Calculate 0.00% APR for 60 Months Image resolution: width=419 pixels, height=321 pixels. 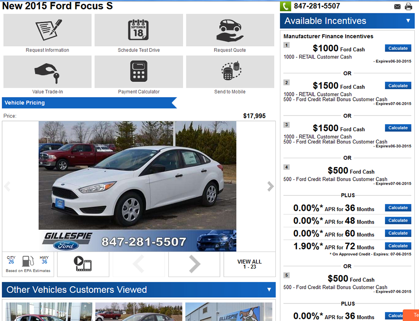pyautogui.click(x=398, y=233)
